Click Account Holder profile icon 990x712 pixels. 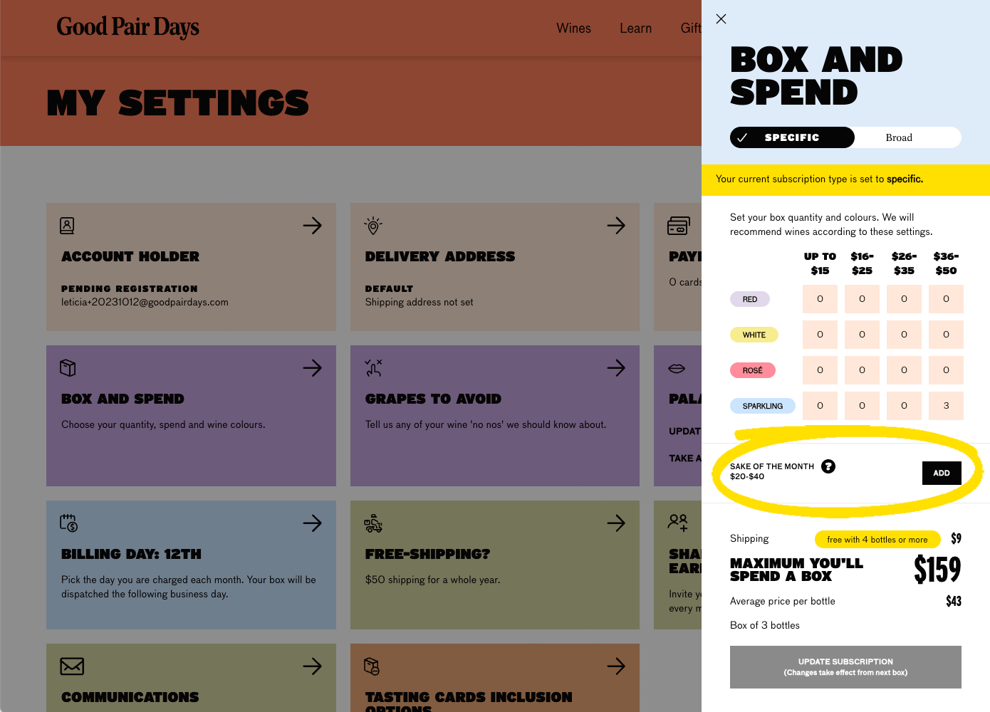click(x=67, y=226)
